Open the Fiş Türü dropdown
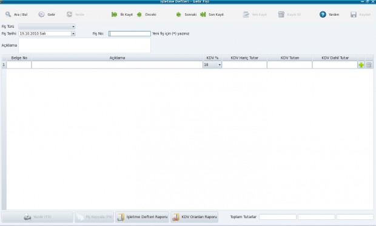The image size is (376, 226). click(x=47, y=27)
